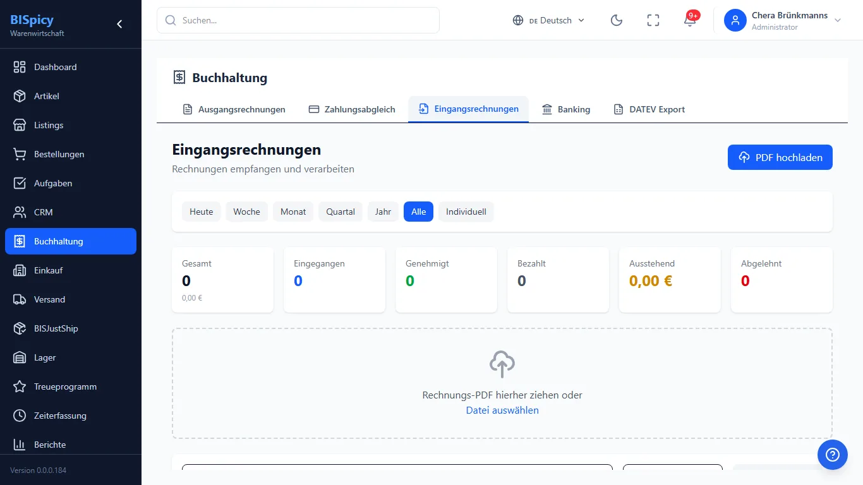Viewport: 863px width, 485px height.
Task: Switch to the Ausgangsrechnungen tab
Action: [x=234, y=109]
